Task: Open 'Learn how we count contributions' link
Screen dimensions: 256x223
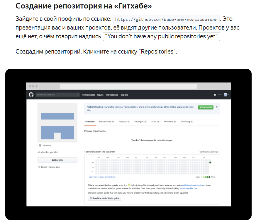Action: tap(102, 177)
